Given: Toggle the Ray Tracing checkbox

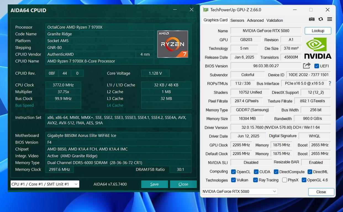Looking at the screenshot, I should pos(255,180).
